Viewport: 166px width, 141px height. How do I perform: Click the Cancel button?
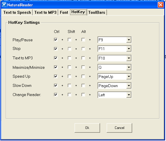click(120, 128)
